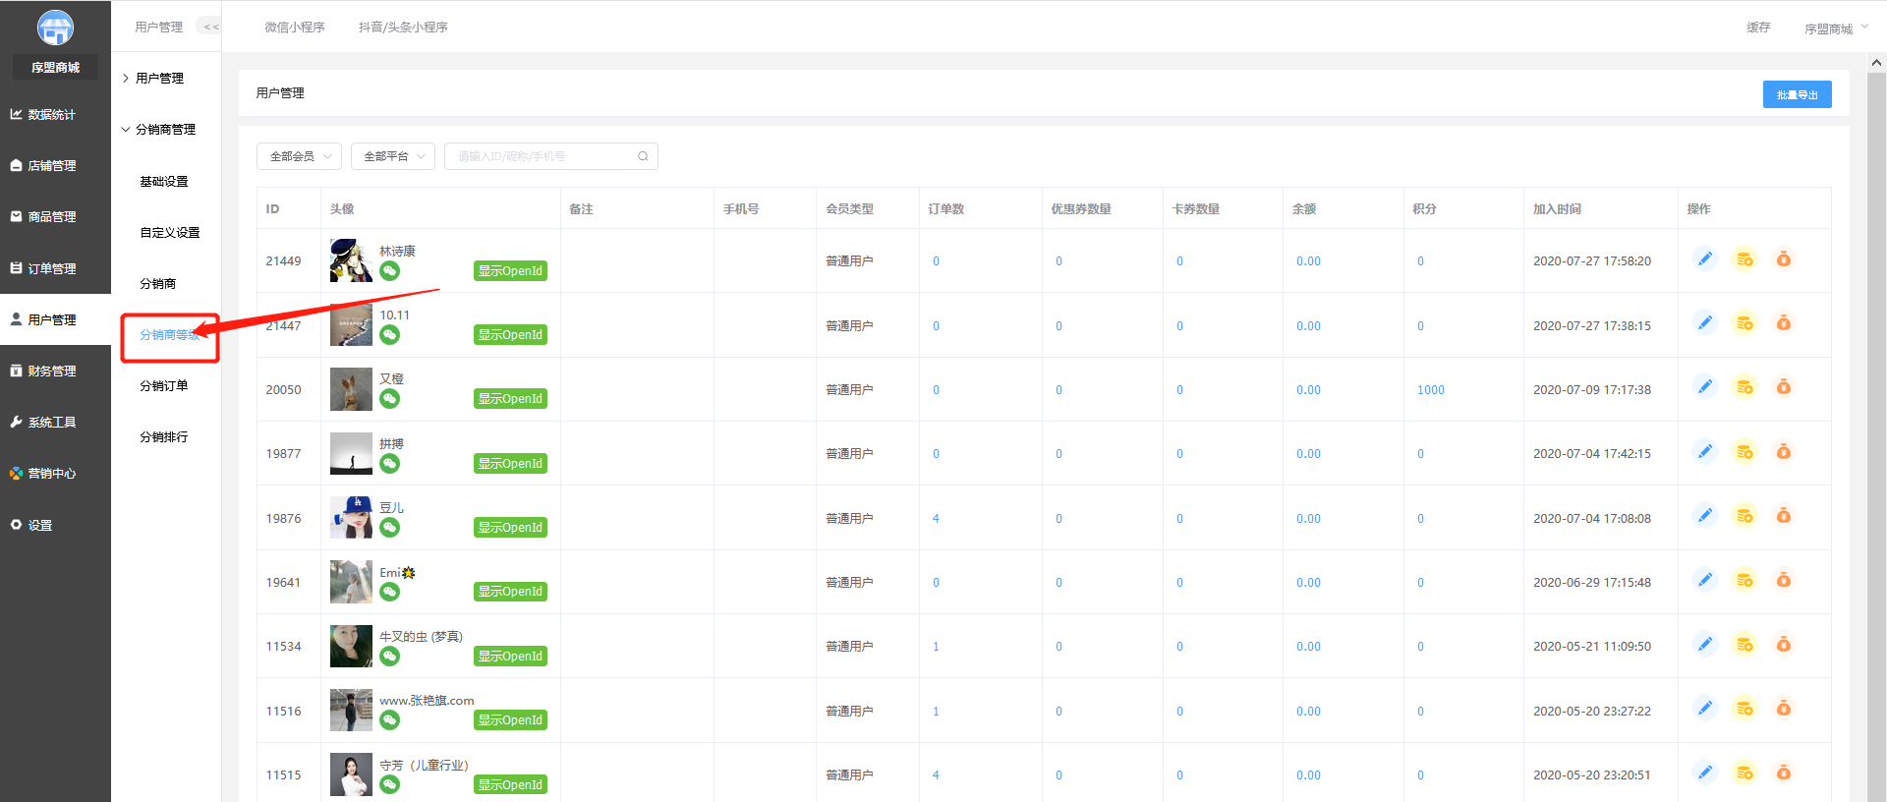Click the coins icon for user 11516
The width and height of the screenshot is (1887, 802).
click(1744, 709)
